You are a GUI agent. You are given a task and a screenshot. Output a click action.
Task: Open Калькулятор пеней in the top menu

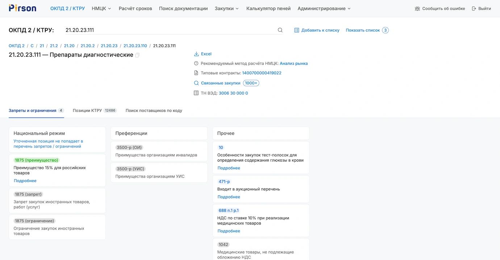click(x=268, y=9)
